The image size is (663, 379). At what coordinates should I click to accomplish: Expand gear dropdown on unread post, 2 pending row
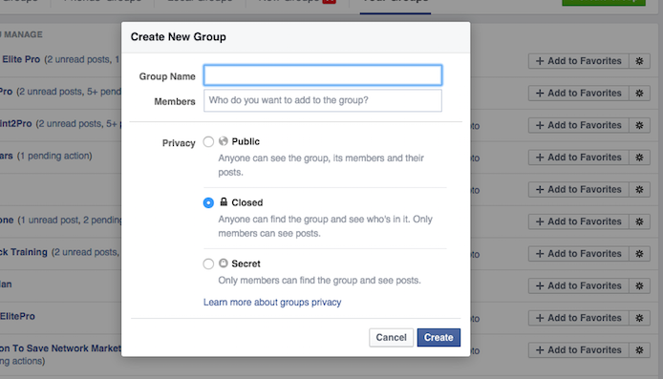tap(639, 221)
